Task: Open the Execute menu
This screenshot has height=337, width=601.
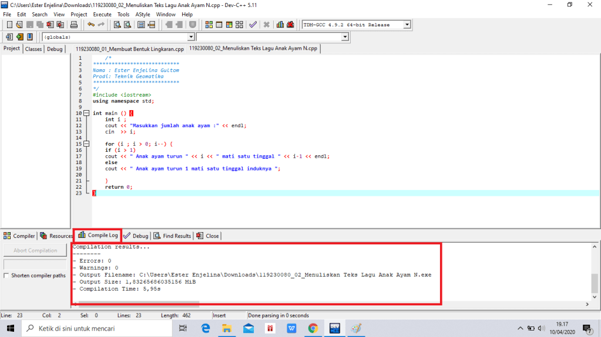Action: (102, 14)
